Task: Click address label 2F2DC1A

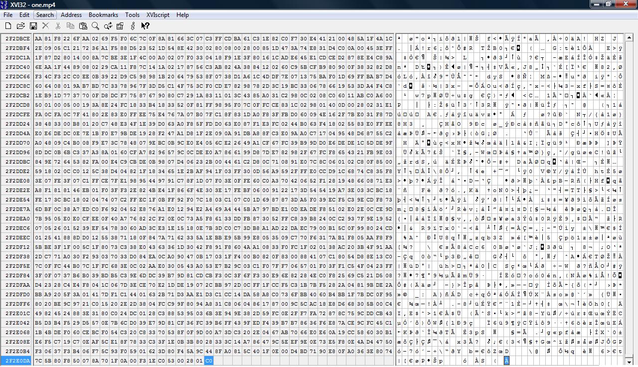Action: (17, 57)
